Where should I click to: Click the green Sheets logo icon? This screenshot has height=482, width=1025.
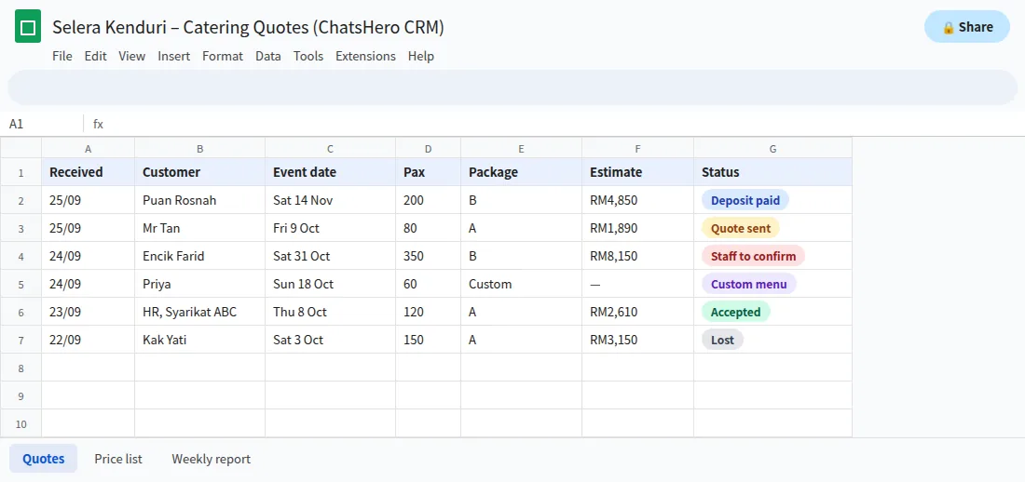coord(28,27)
